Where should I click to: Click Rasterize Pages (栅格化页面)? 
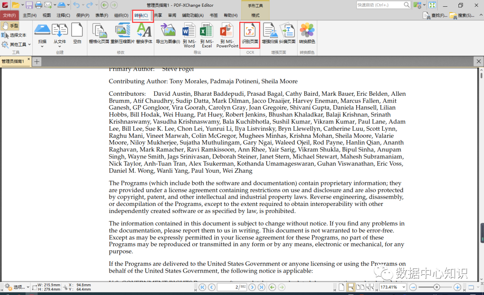pyautogui.click(x=99, y=33)
